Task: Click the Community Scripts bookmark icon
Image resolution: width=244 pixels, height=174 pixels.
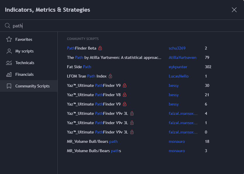Action: (9, 86)
